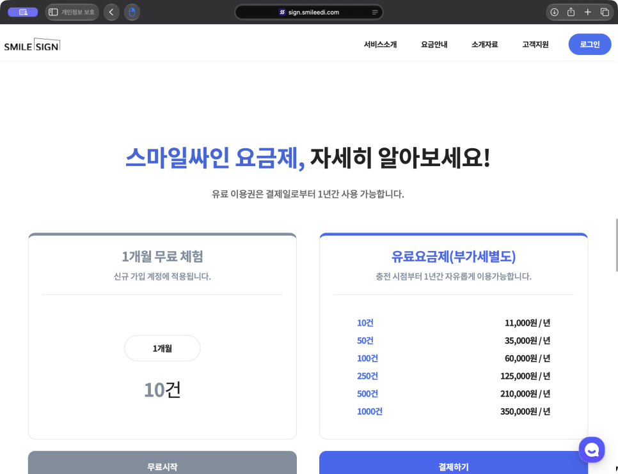Click the 1개월 pill button

162,348
